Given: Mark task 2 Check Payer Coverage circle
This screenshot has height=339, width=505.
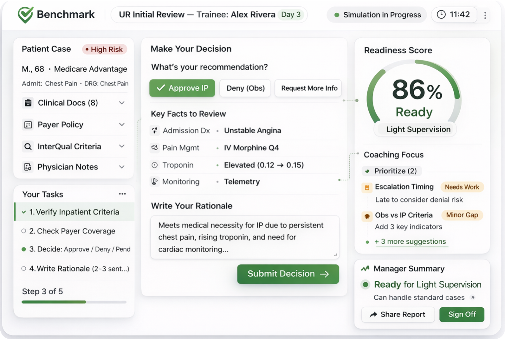Looking at the screenshot, I should [23, 231].
